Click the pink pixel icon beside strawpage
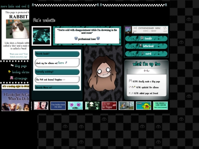This screenshot has height=149, width=199. [11, 78]
